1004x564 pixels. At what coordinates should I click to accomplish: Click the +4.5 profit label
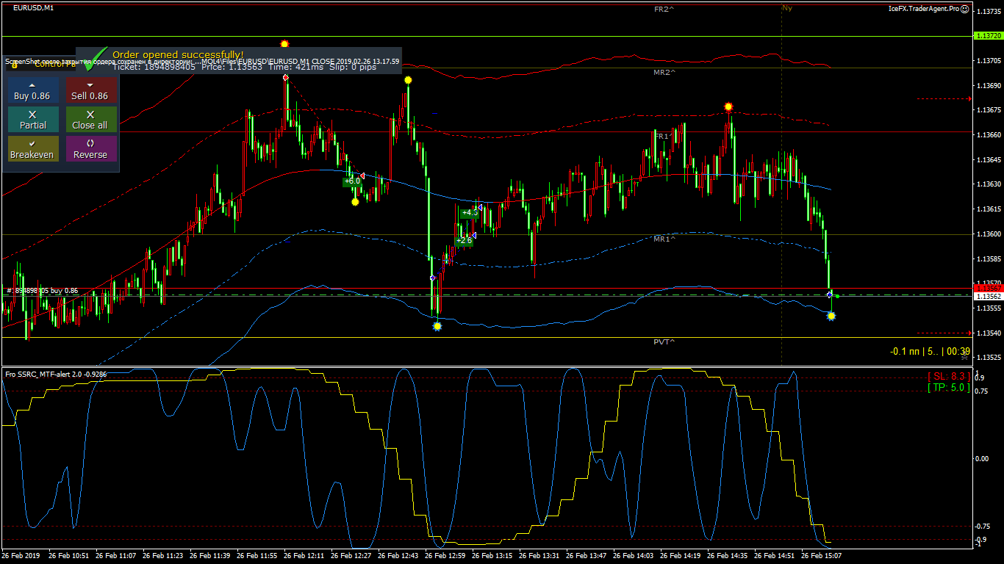[x=469, y=213]
